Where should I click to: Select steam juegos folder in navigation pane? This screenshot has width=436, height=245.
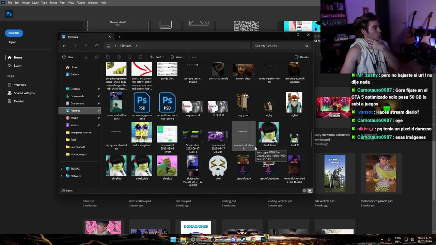[78, 154]
